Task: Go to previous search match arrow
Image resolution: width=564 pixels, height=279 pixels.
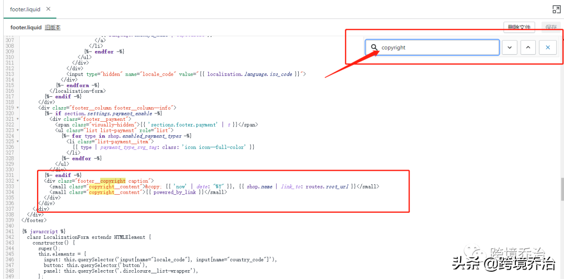Action: 528,47
